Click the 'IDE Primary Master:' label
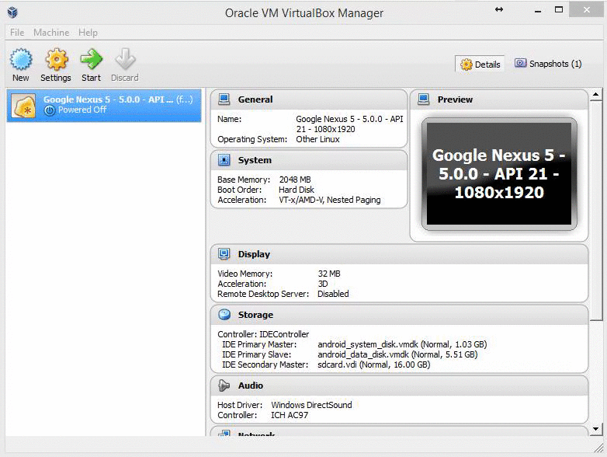Image resolution: width=607 pixels, height=457 pixels. pyautogui.click(x=259, y=344)
